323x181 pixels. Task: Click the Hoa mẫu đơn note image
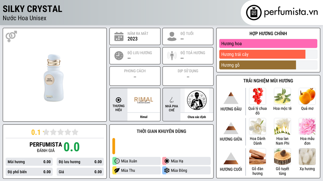[307, 127]
